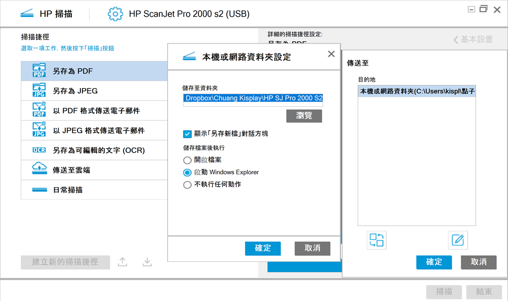Go back via 基本設置 link
This screenshot has height=301, width=508.
473,40
